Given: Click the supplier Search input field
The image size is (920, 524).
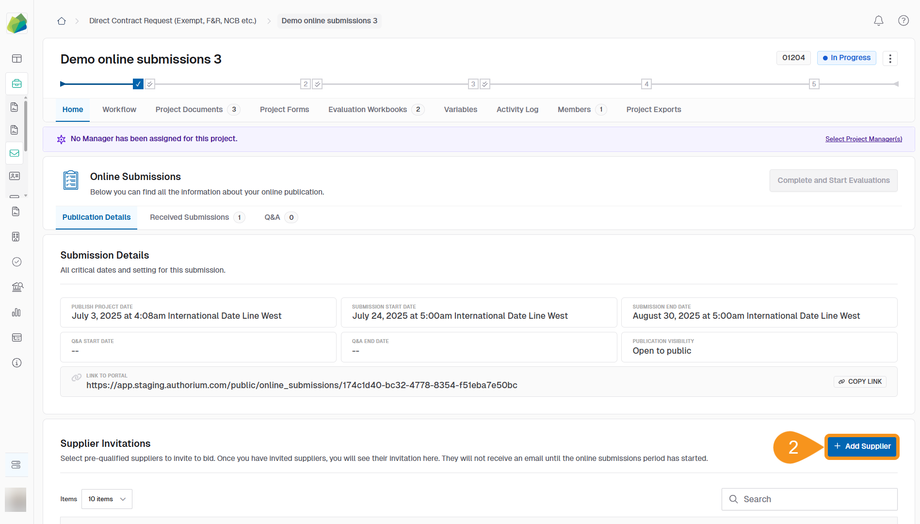Looking at the screenshot, I should (809, 499).
